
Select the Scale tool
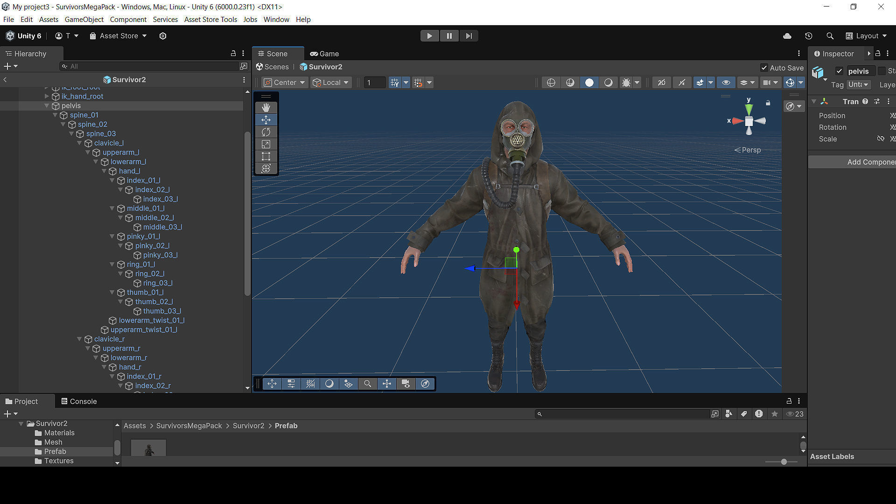pos(266,144)
